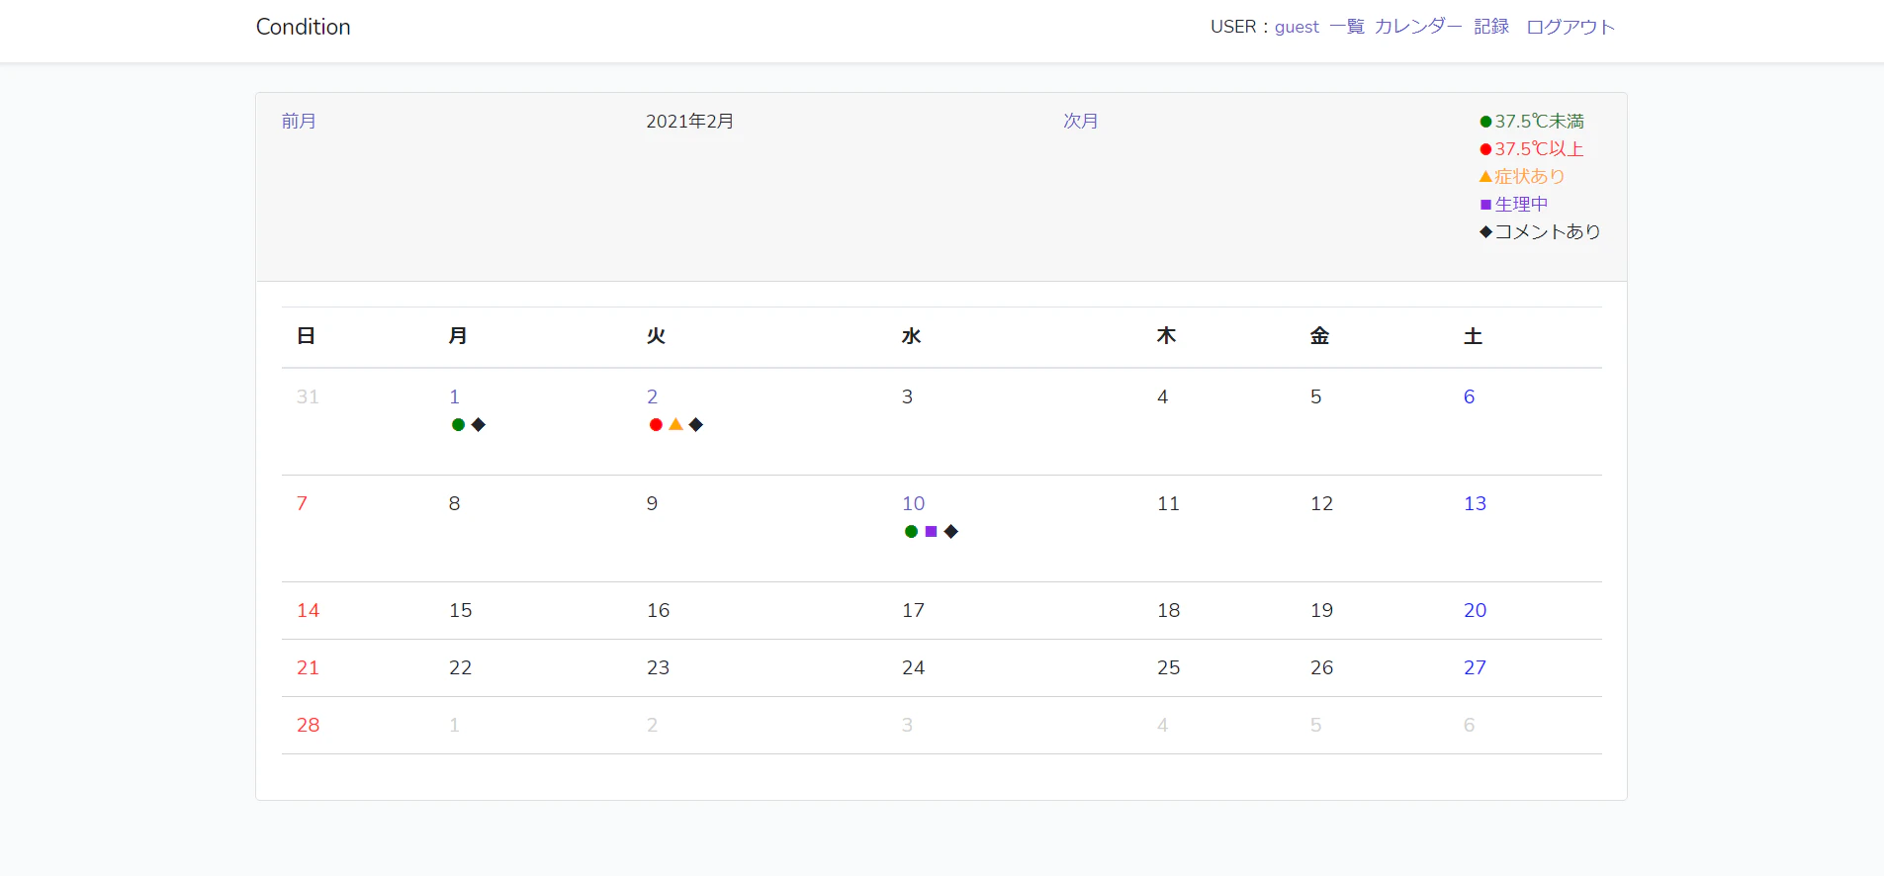Open the 一覧 list page

pos(1347,27)
